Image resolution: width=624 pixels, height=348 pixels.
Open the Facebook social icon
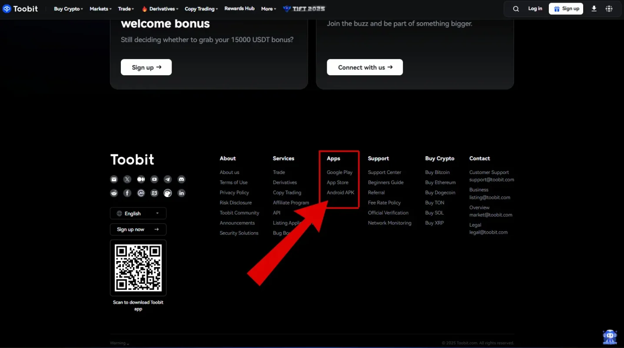127,193
